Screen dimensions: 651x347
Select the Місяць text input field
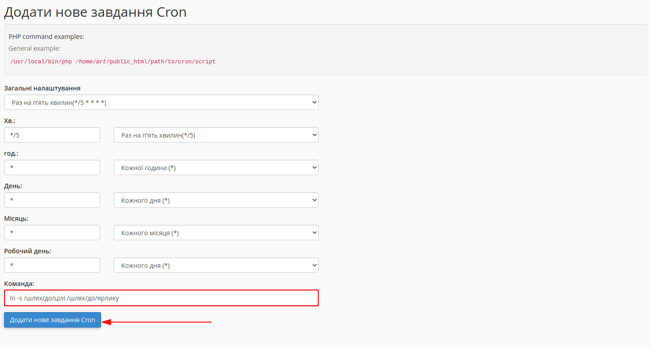(52, 233)
